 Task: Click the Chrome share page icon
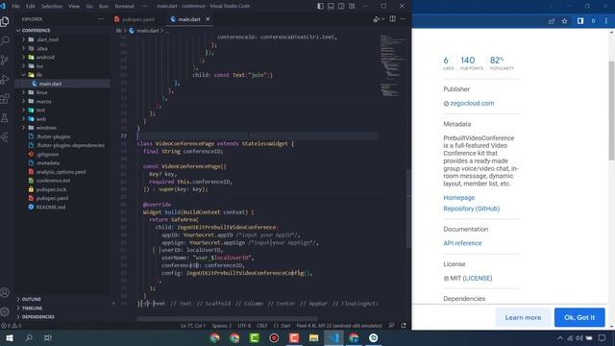click(x=552, y=21)
